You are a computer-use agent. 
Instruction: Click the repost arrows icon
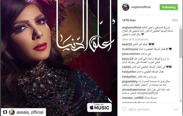click(5, 112)
